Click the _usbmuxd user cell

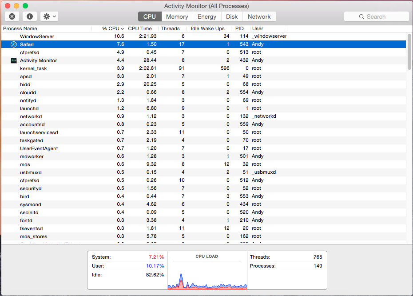[264, 172]
